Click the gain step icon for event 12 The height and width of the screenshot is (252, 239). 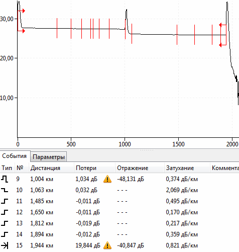tap(5, 212)
